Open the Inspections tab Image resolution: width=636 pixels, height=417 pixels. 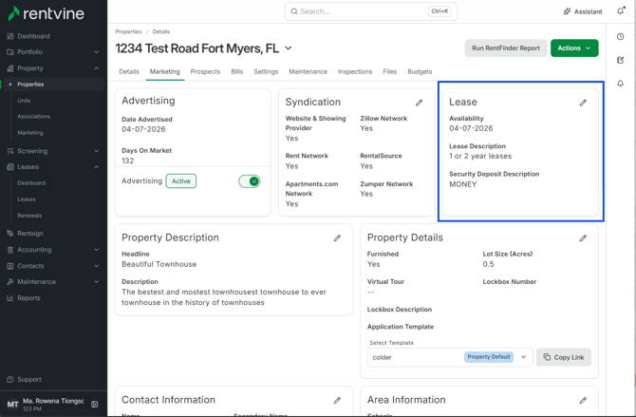pos(355,71)
